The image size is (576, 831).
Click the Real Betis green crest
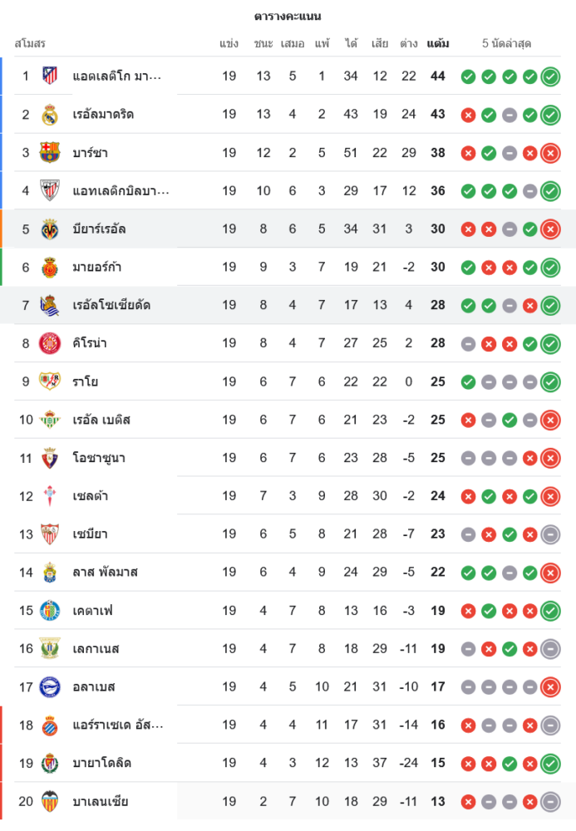click(50, 420)
